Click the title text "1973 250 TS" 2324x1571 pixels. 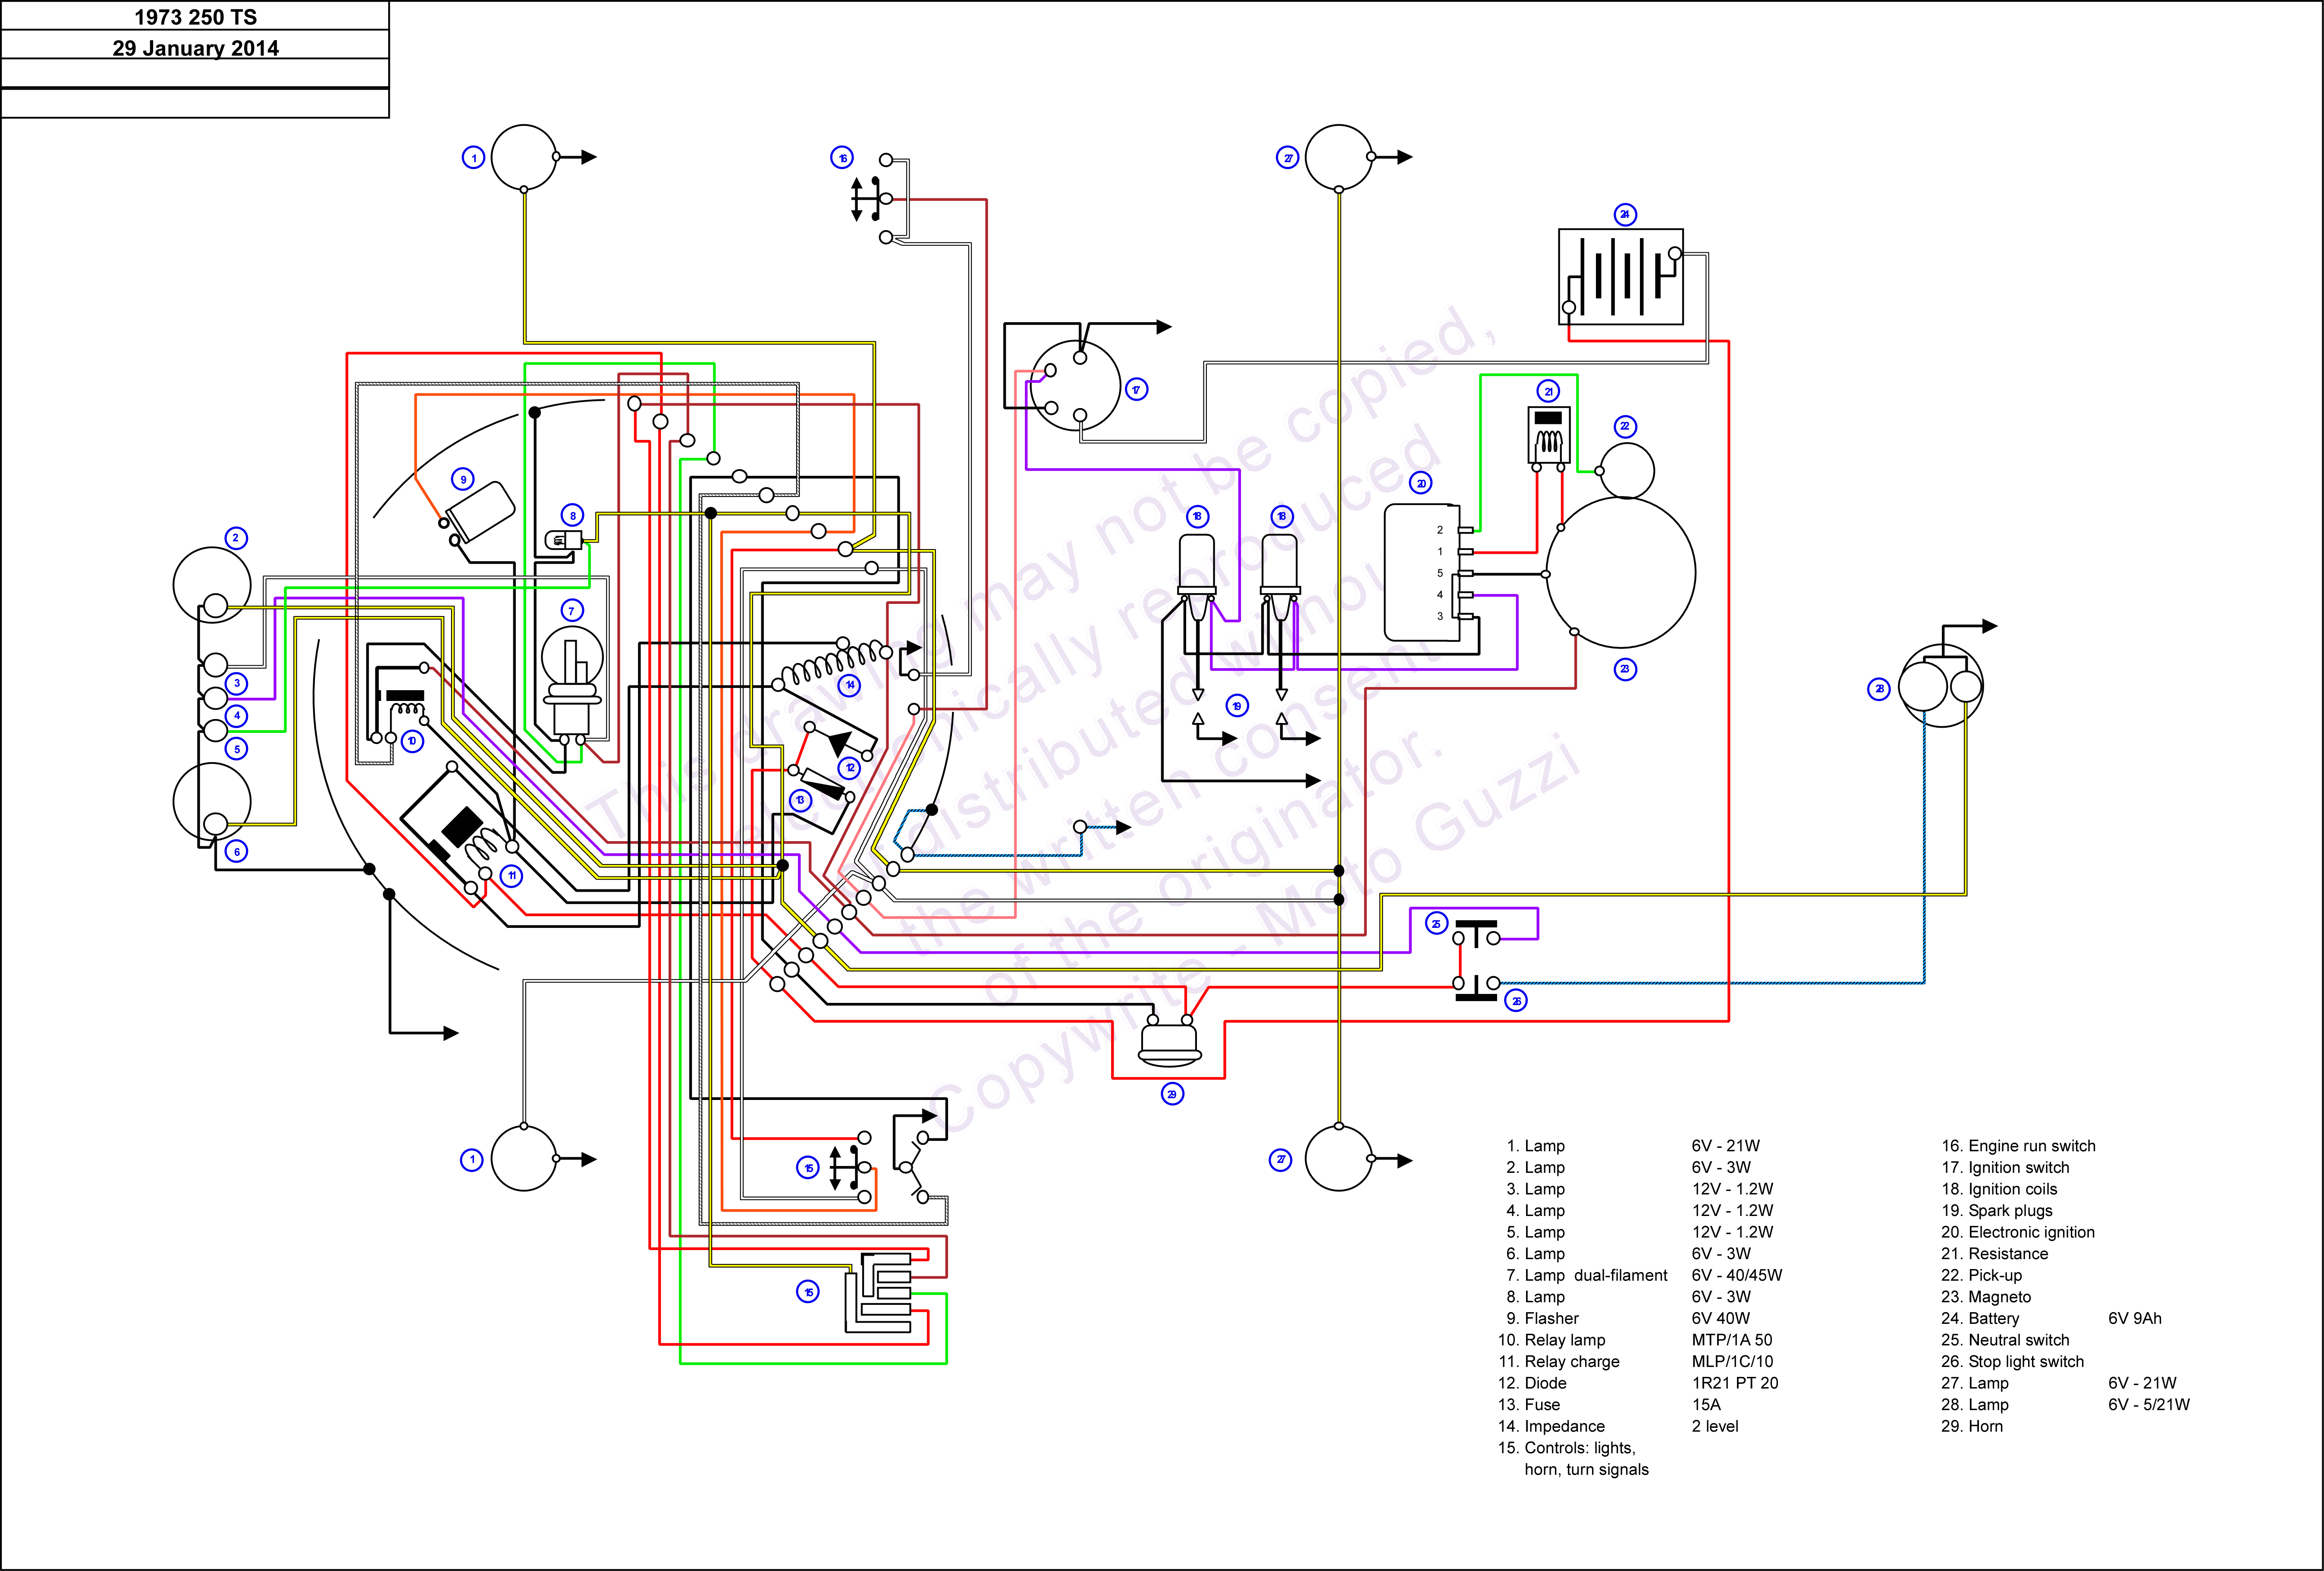196,17
